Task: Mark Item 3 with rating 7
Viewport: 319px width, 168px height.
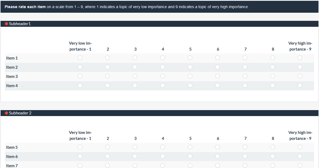Action: 245,76
